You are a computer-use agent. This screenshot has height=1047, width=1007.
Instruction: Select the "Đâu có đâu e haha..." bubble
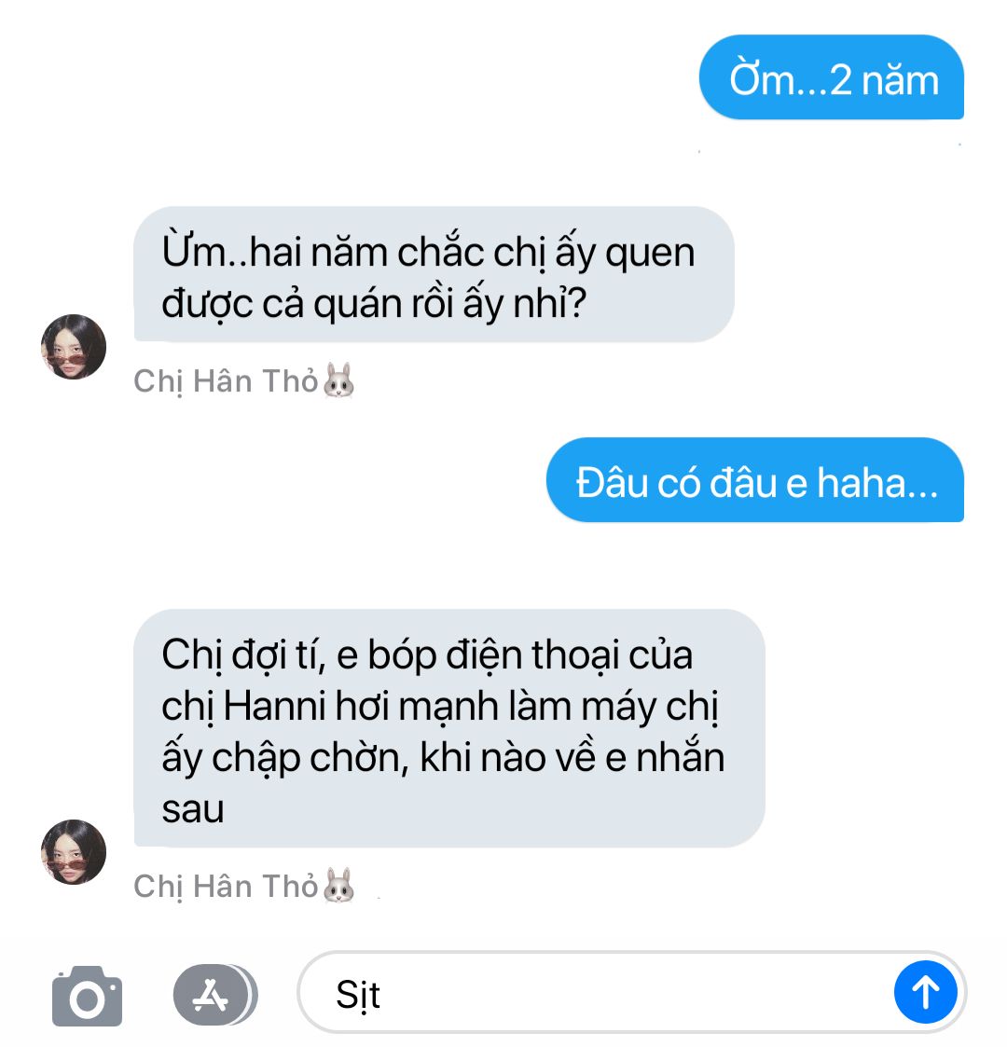tap(755, 480)
